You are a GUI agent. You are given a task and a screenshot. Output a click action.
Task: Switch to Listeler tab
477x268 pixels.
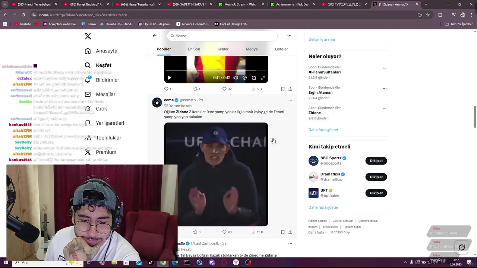[281, 49]
